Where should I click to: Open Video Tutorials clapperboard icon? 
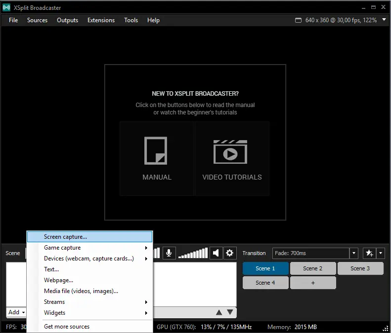coord(231,151)
